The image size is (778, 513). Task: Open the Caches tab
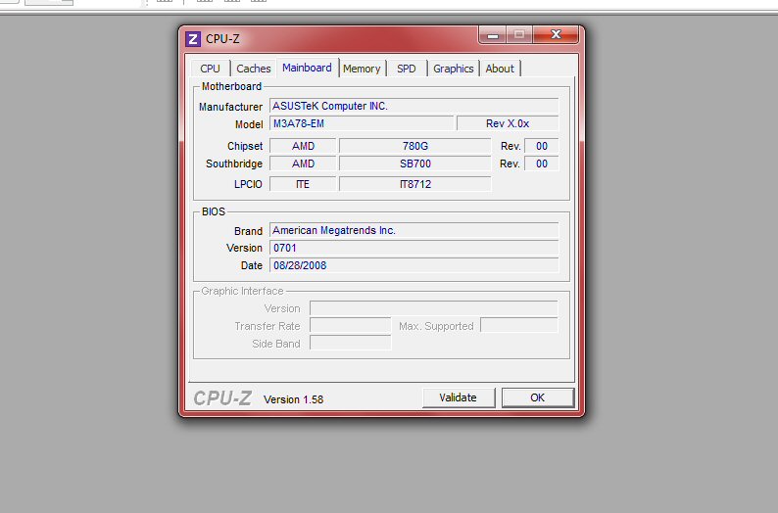(x=253, y=69)
